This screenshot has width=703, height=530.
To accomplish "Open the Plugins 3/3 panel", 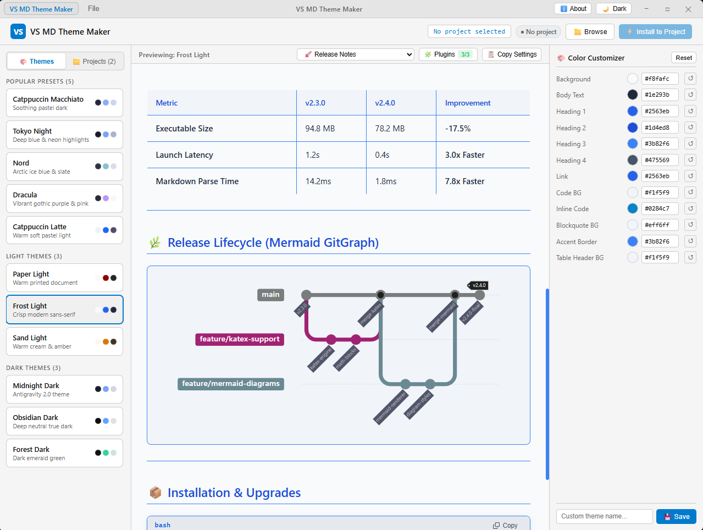I will (448, 54).
